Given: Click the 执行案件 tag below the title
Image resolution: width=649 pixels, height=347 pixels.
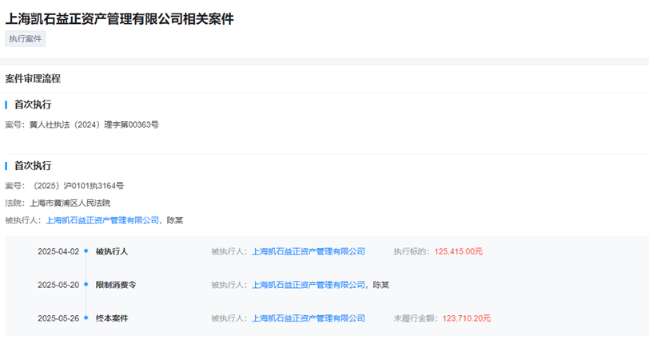Looking at the screenshot, I should click(26, 39).
